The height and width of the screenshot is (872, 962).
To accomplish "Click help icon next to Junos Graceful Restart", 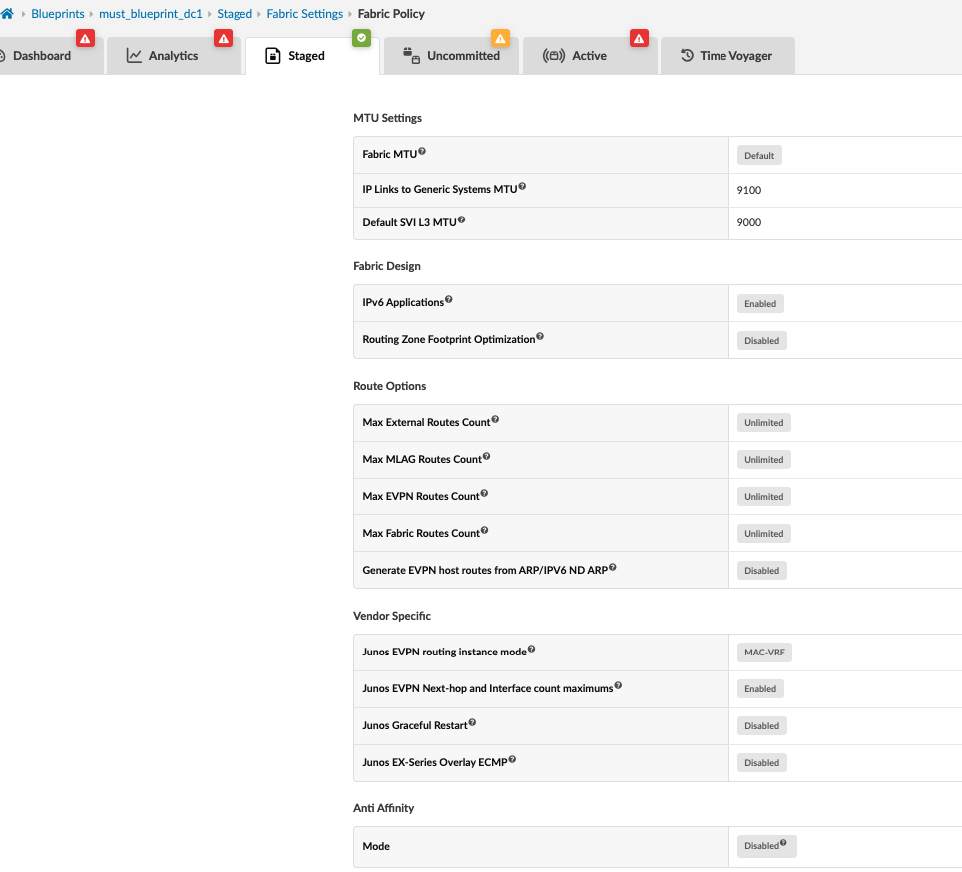I will [472, 723].
